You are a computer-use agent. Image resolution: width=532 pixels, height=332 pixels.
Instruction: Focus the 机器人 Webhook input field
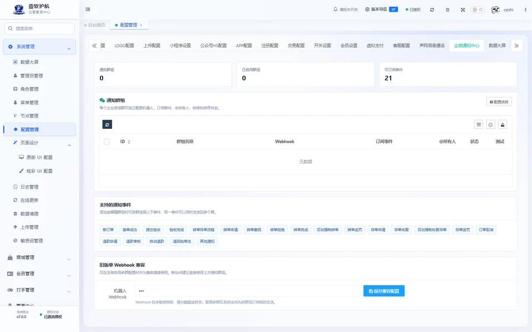click(247, 291)
